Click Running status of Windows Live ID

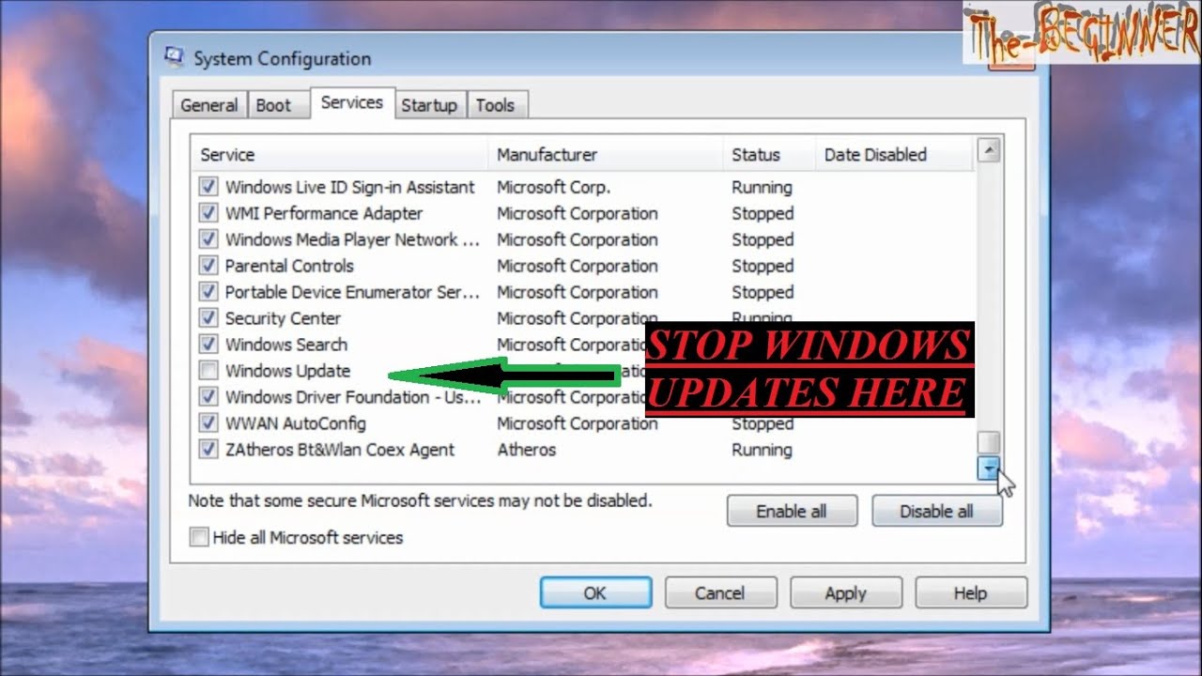coord(762,187)
